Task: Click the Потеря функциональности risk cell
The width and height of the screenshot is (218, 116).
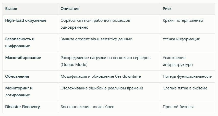Action: point(188,76)
